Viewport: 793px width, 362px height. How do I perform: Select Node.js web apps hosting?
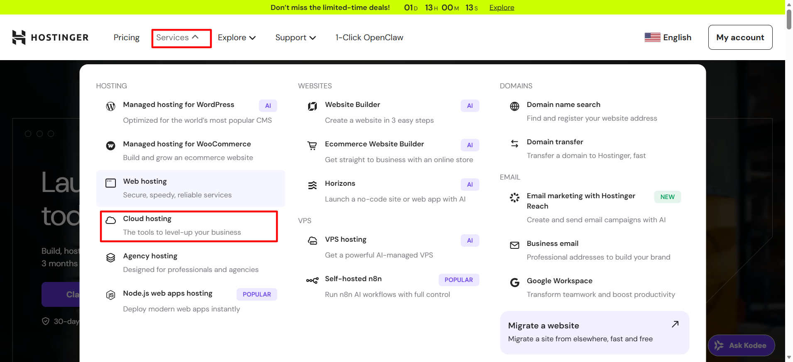pos(191,301)
